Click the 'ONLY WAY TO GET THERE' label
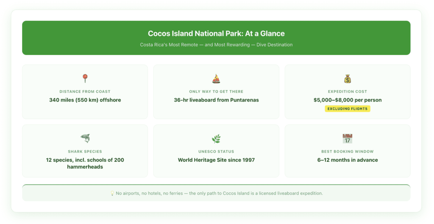 pos(216,91)
